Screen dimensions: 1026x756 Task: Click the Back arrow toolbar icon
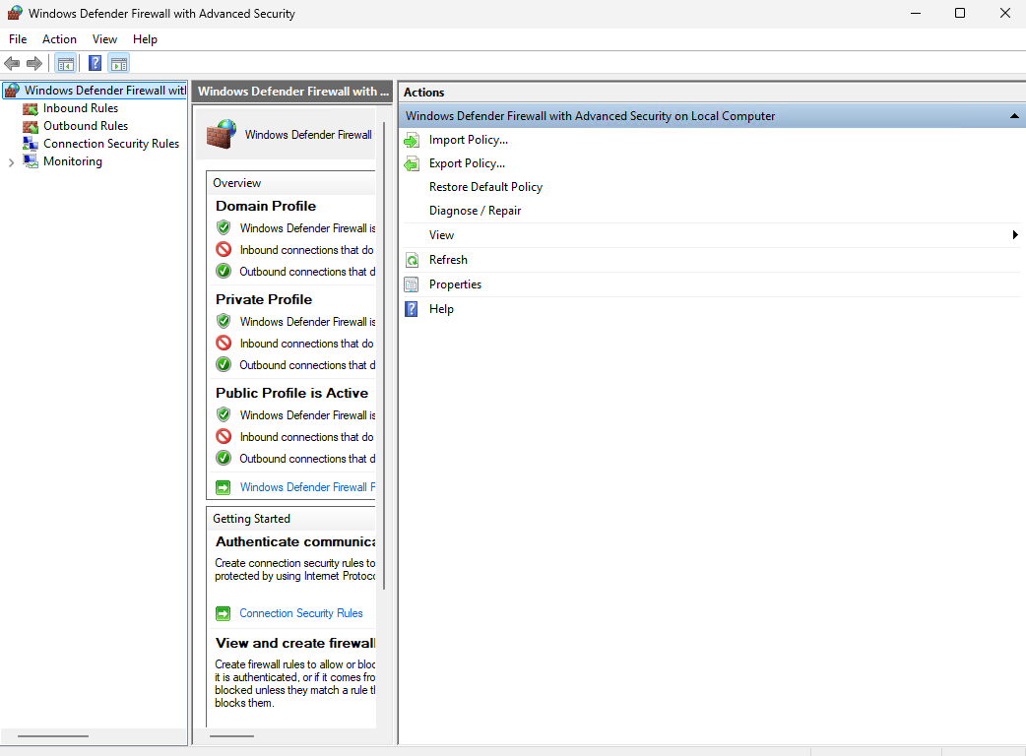tap(12, 63)
